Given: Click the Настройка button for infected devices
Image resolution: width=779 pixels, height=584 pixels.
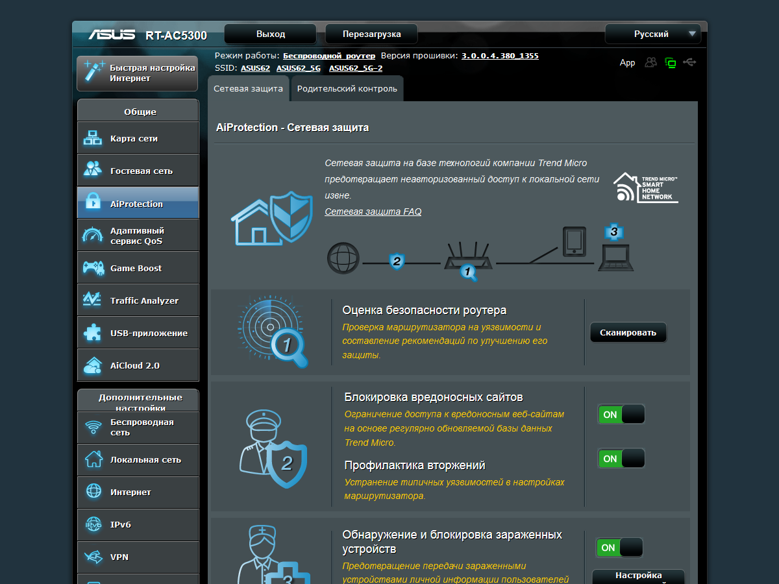Looking at the screenshot, I should click(639, 576).
